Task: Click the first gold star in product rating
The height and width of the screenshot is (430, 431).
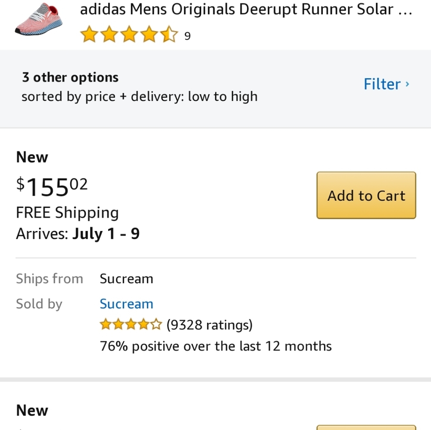Action: click(89, 34)
